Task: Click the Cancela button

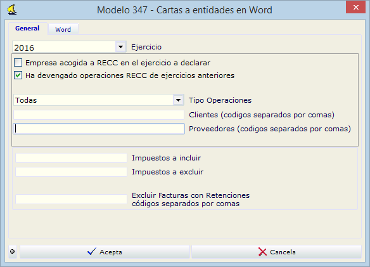Action: (x=276, y=252)
